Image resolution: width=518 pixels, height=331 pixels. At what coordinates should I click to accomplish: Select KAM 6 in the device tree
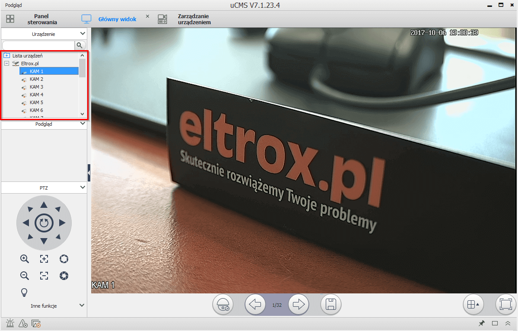coord(36,110)
